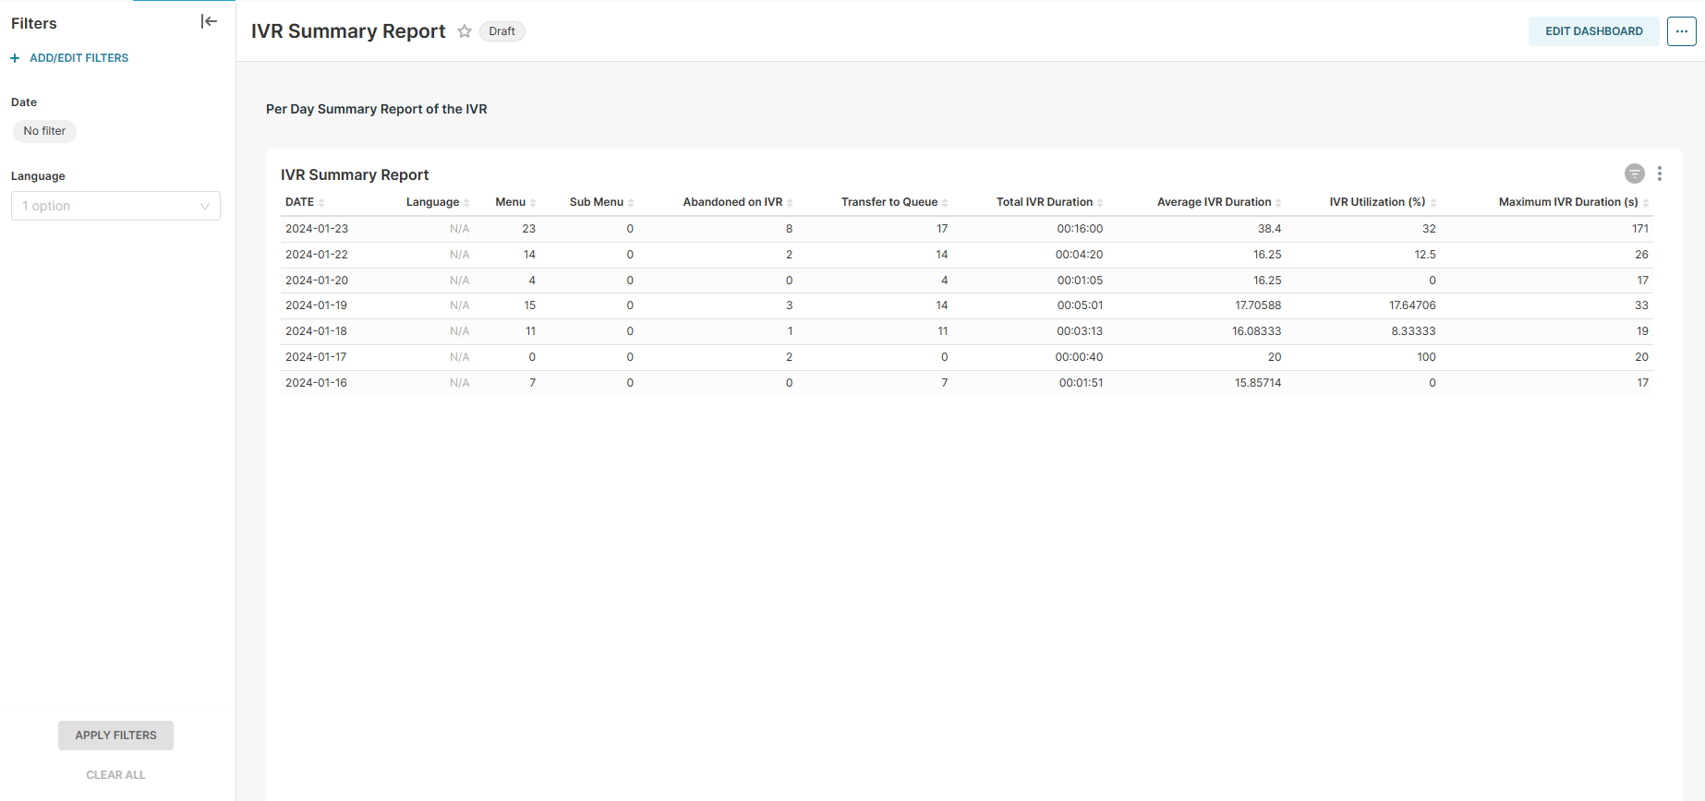
Task: Click the Draft status badge
Action: [502, 31]
